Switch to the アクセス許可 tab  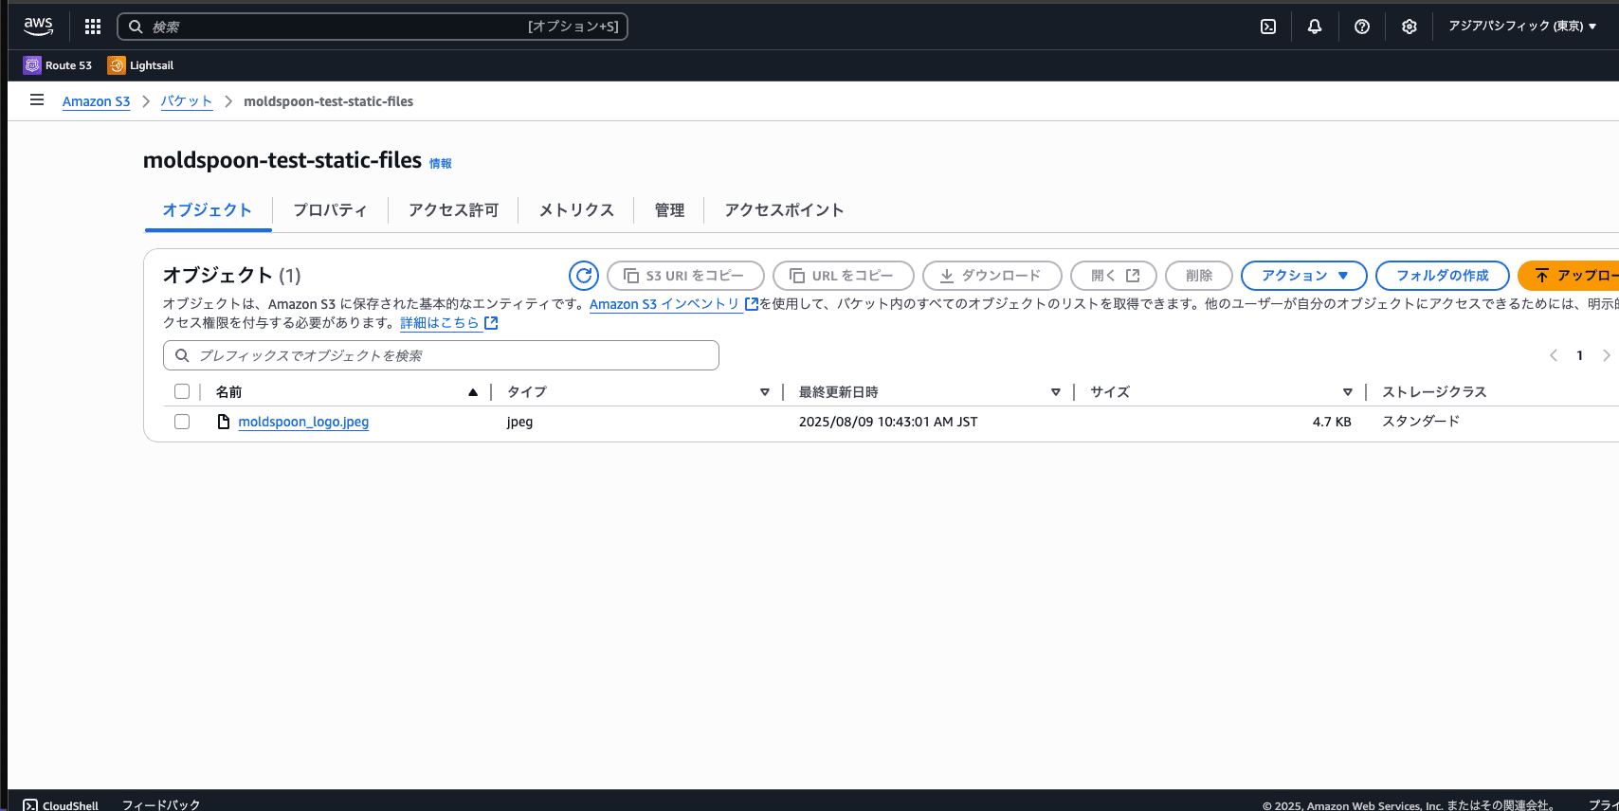(453, 210)
